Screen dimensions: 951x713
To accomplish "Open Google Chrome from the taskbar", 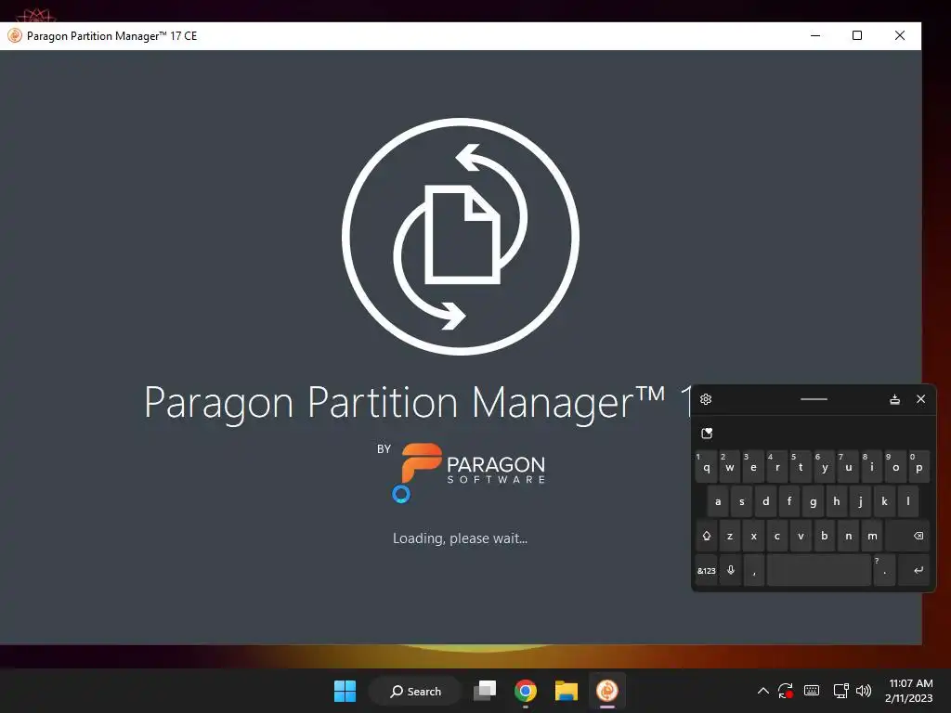I will (526, 691).
